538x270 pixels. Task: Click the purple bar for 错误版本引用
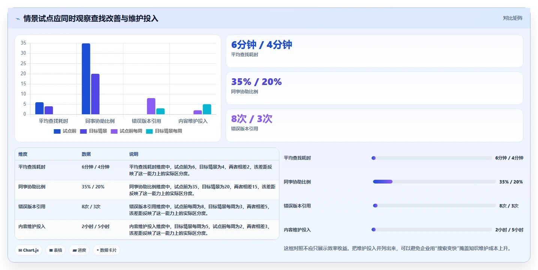[151, 106]
